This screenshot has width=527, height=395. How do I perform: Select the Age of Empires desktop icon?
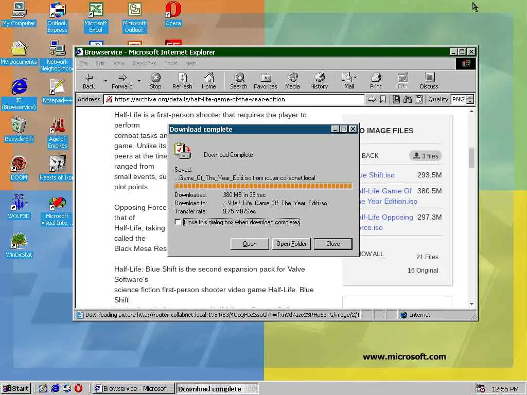tap(57, 133)
